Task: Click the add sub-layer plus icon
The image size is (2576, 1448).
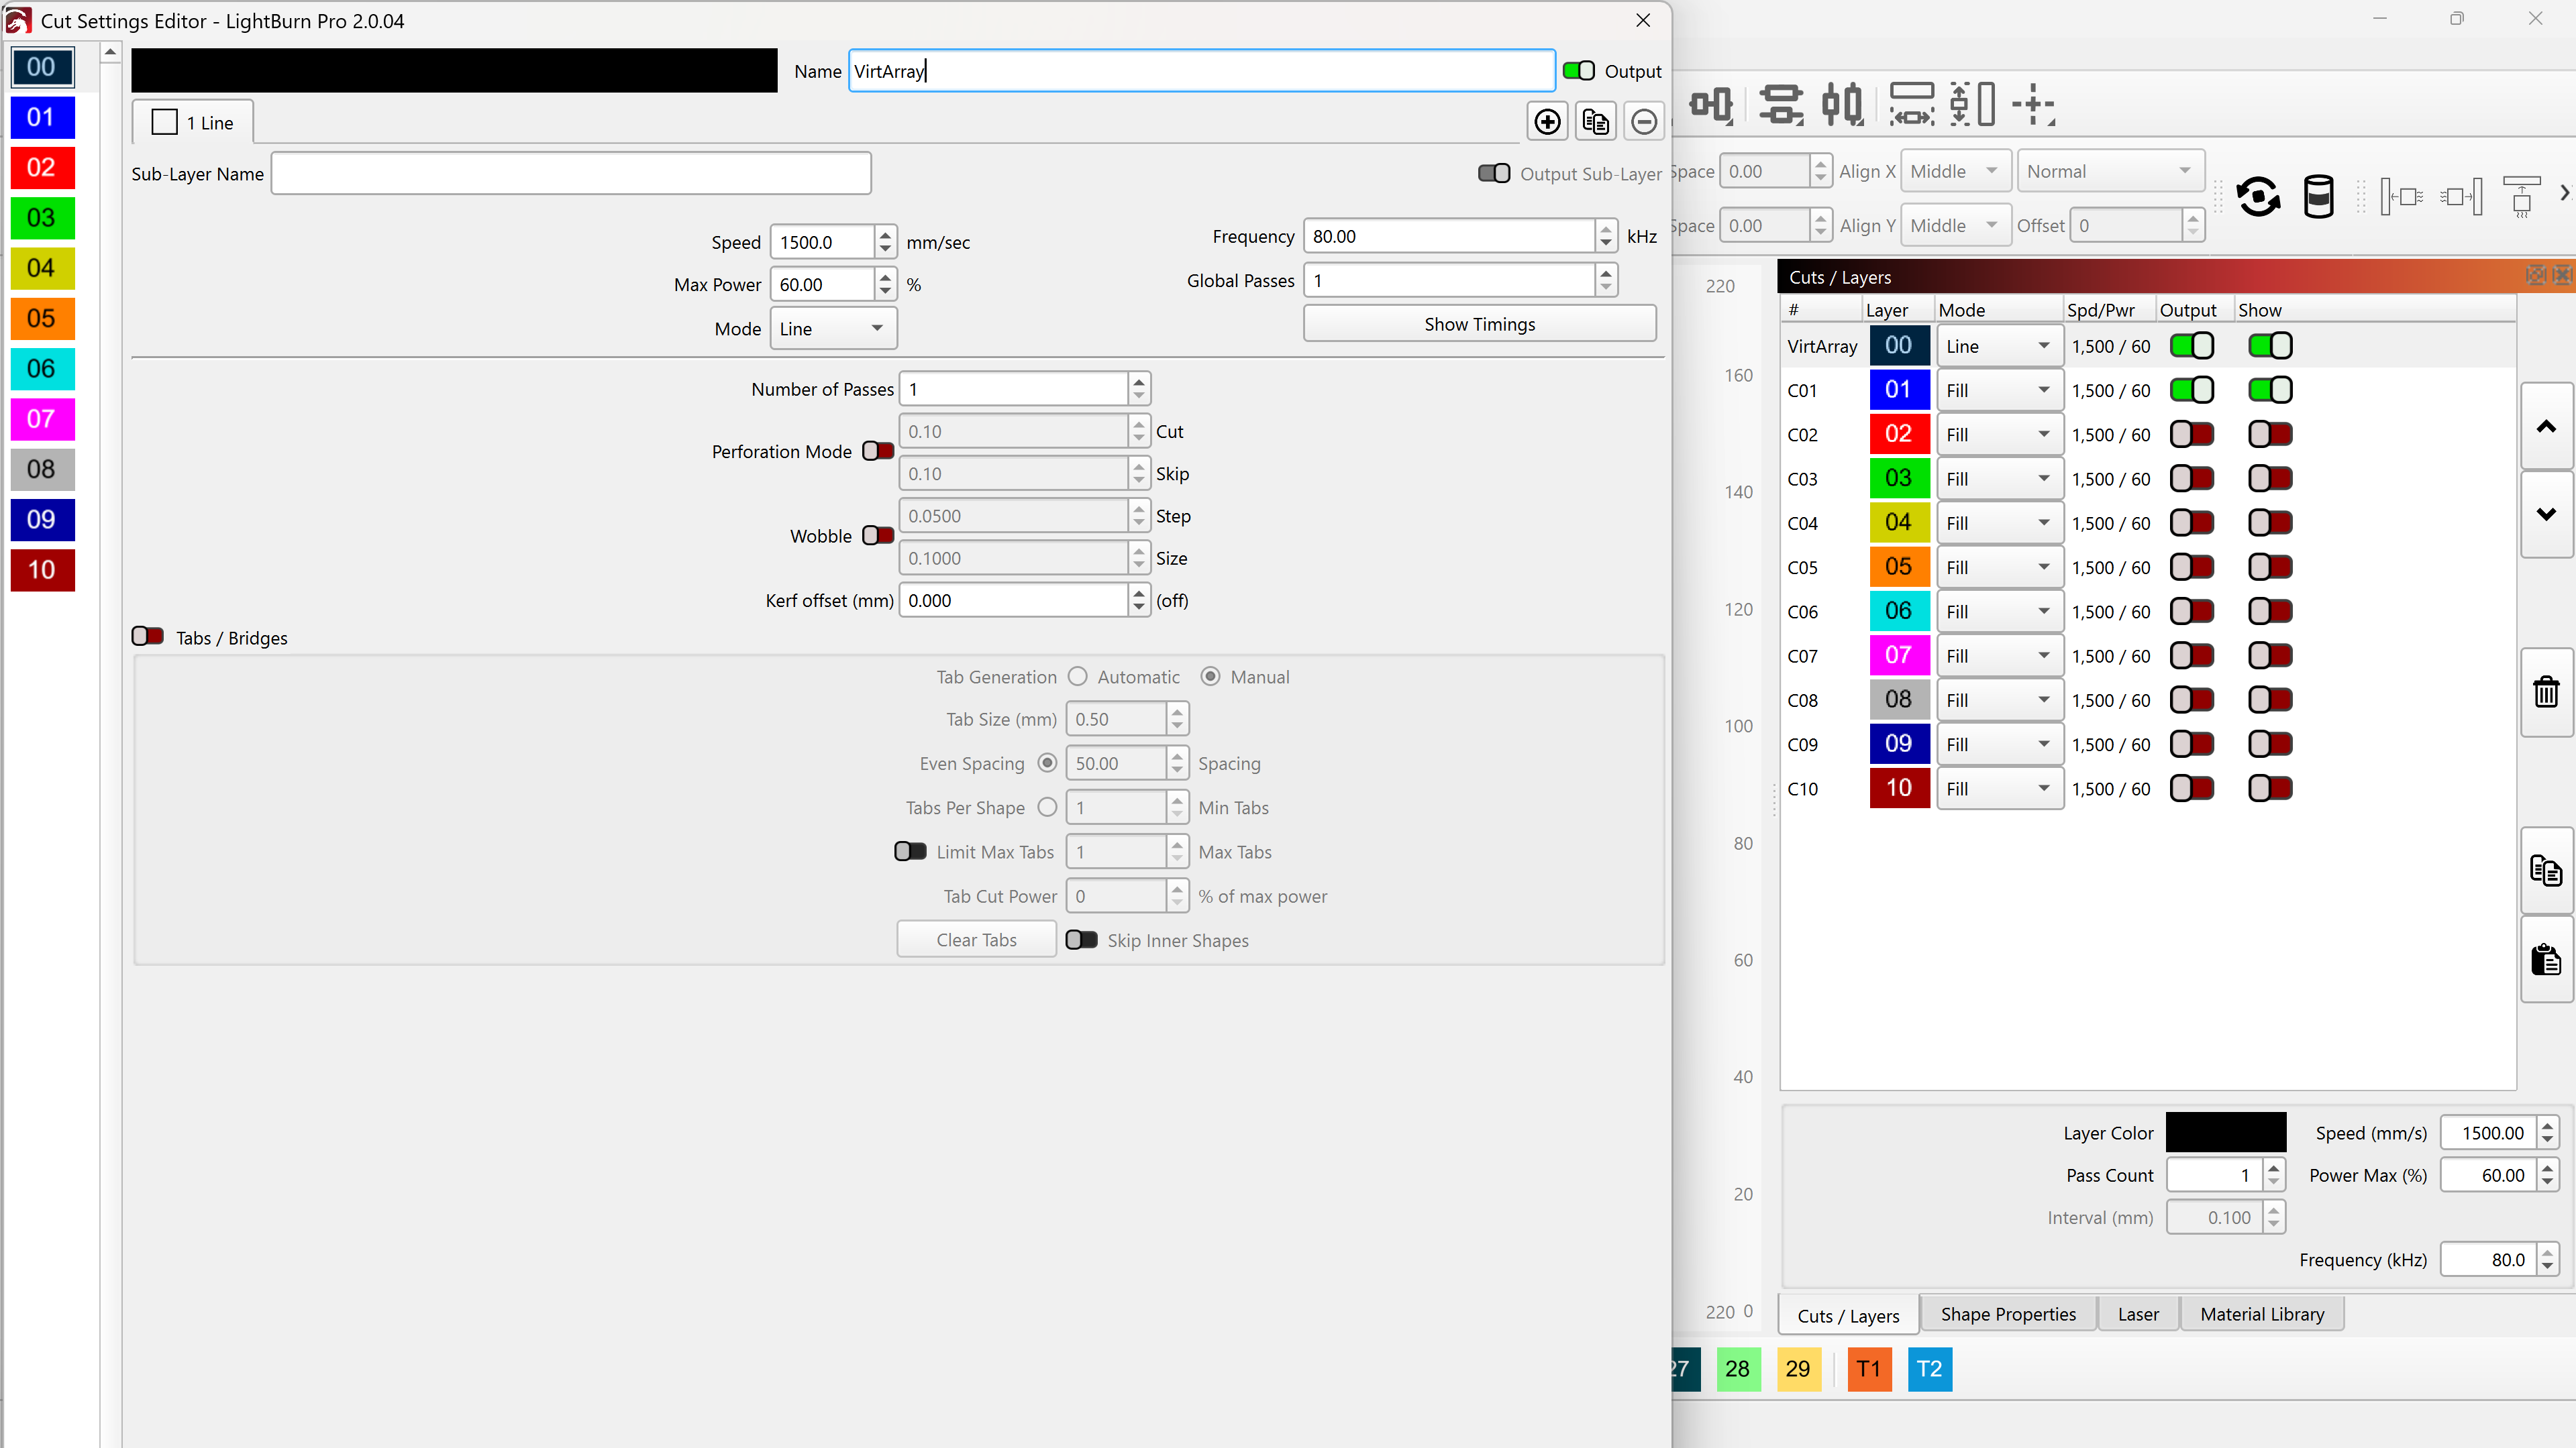Action: (x=1547, y=122)
